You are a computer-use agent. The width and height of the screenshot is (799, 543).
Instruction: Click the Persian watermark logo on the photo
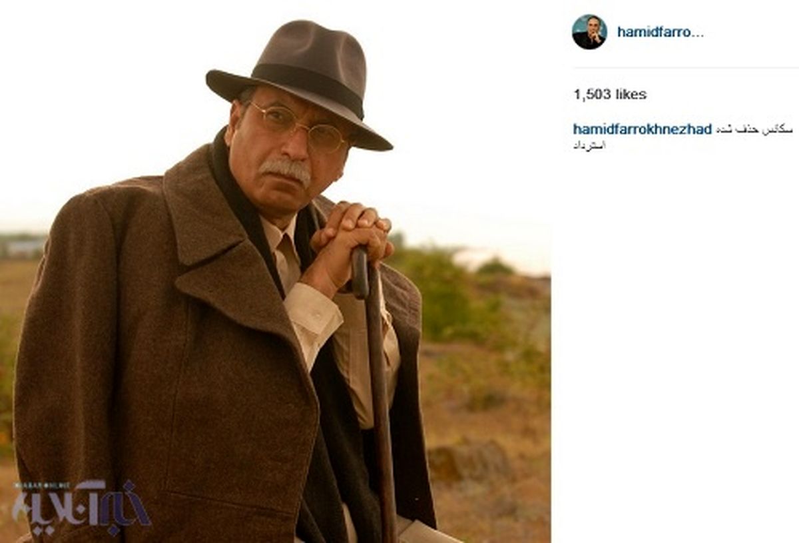[x=81, y=507]
